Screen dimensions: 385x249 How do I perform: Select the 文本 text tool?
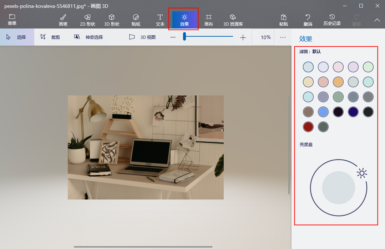[160, 20]
